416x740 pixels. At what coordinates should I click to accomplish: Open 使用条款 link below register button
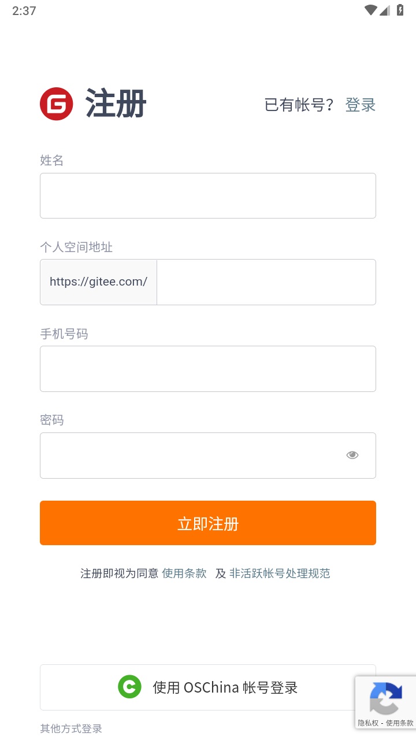point(184,573)
